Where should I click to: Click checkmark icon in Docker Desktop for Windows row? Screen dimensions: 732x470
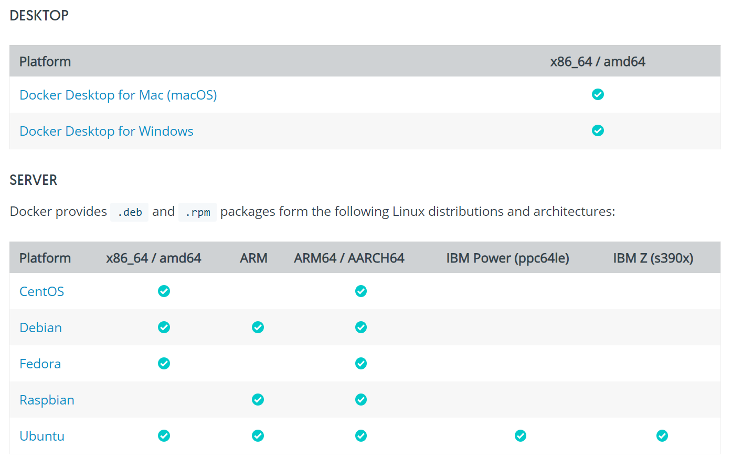tap(598, 130)
